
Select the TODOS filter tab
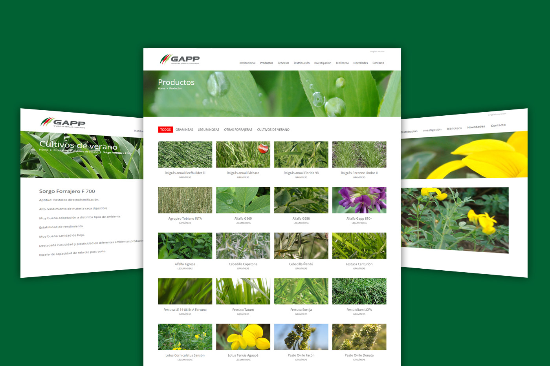(x=165, y=129)
